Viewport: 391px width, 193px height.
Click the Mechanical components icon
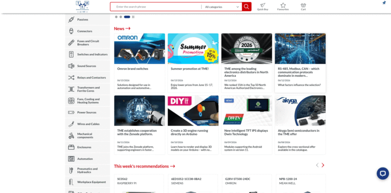point(71,135)
